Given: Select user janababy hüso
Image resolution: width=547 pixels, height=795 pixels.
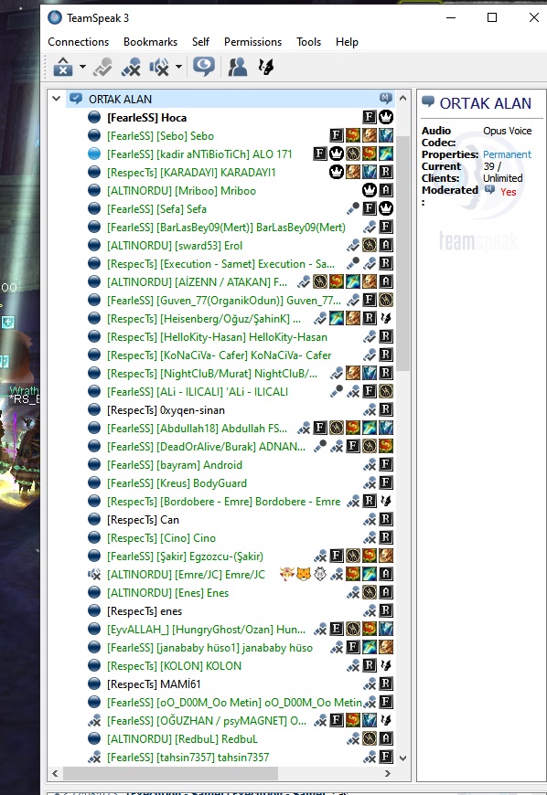Looking at the screenshot, I should pos(210,648).
